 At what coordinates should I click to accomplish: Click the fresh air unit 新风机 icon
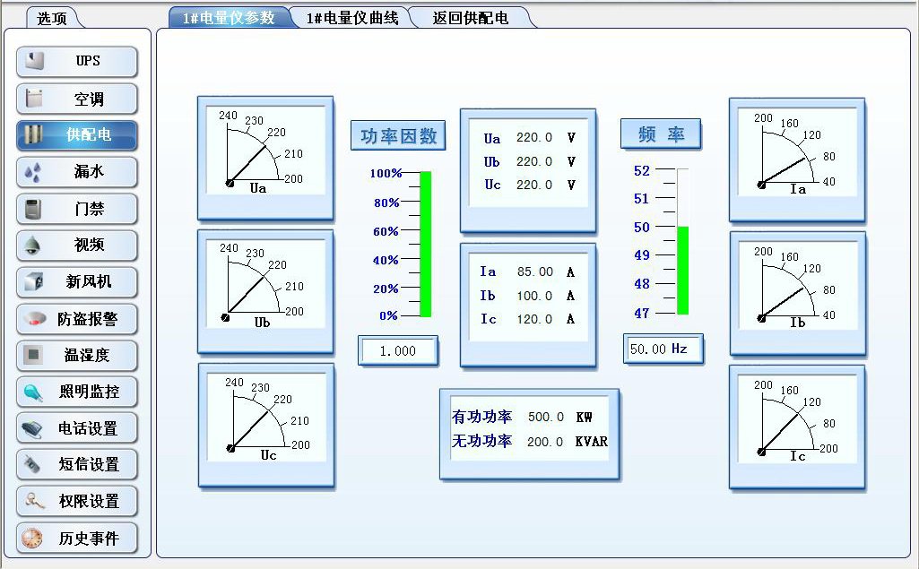click(x=34, y=282)
